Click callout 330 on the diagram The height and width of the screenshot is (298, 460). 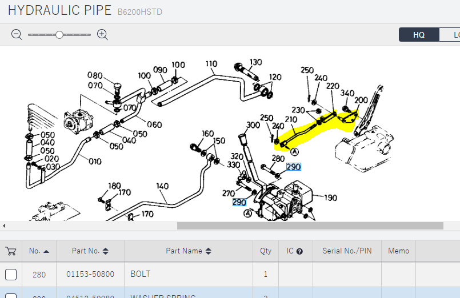[x=234, y=164]
